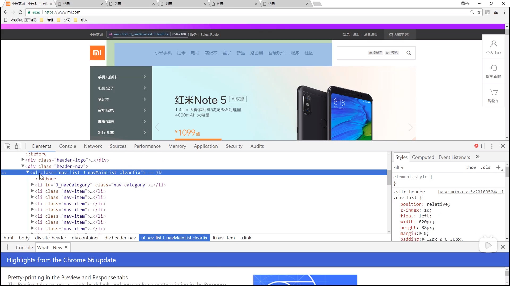Viewport: 510px width, 286px height.
Task: Open the DevTools customize three-dot menu
Action: [x=492, y=146]
